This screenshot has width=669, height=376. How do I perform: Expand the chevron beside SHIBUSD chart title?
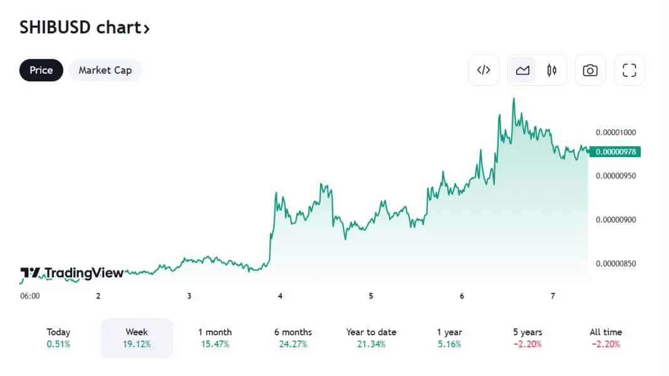click(147, 29)
